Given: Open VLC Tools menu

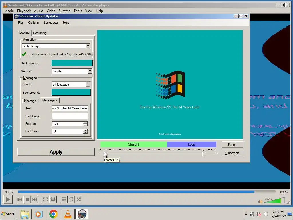Looking at the screenshot, I should point(78,11).
